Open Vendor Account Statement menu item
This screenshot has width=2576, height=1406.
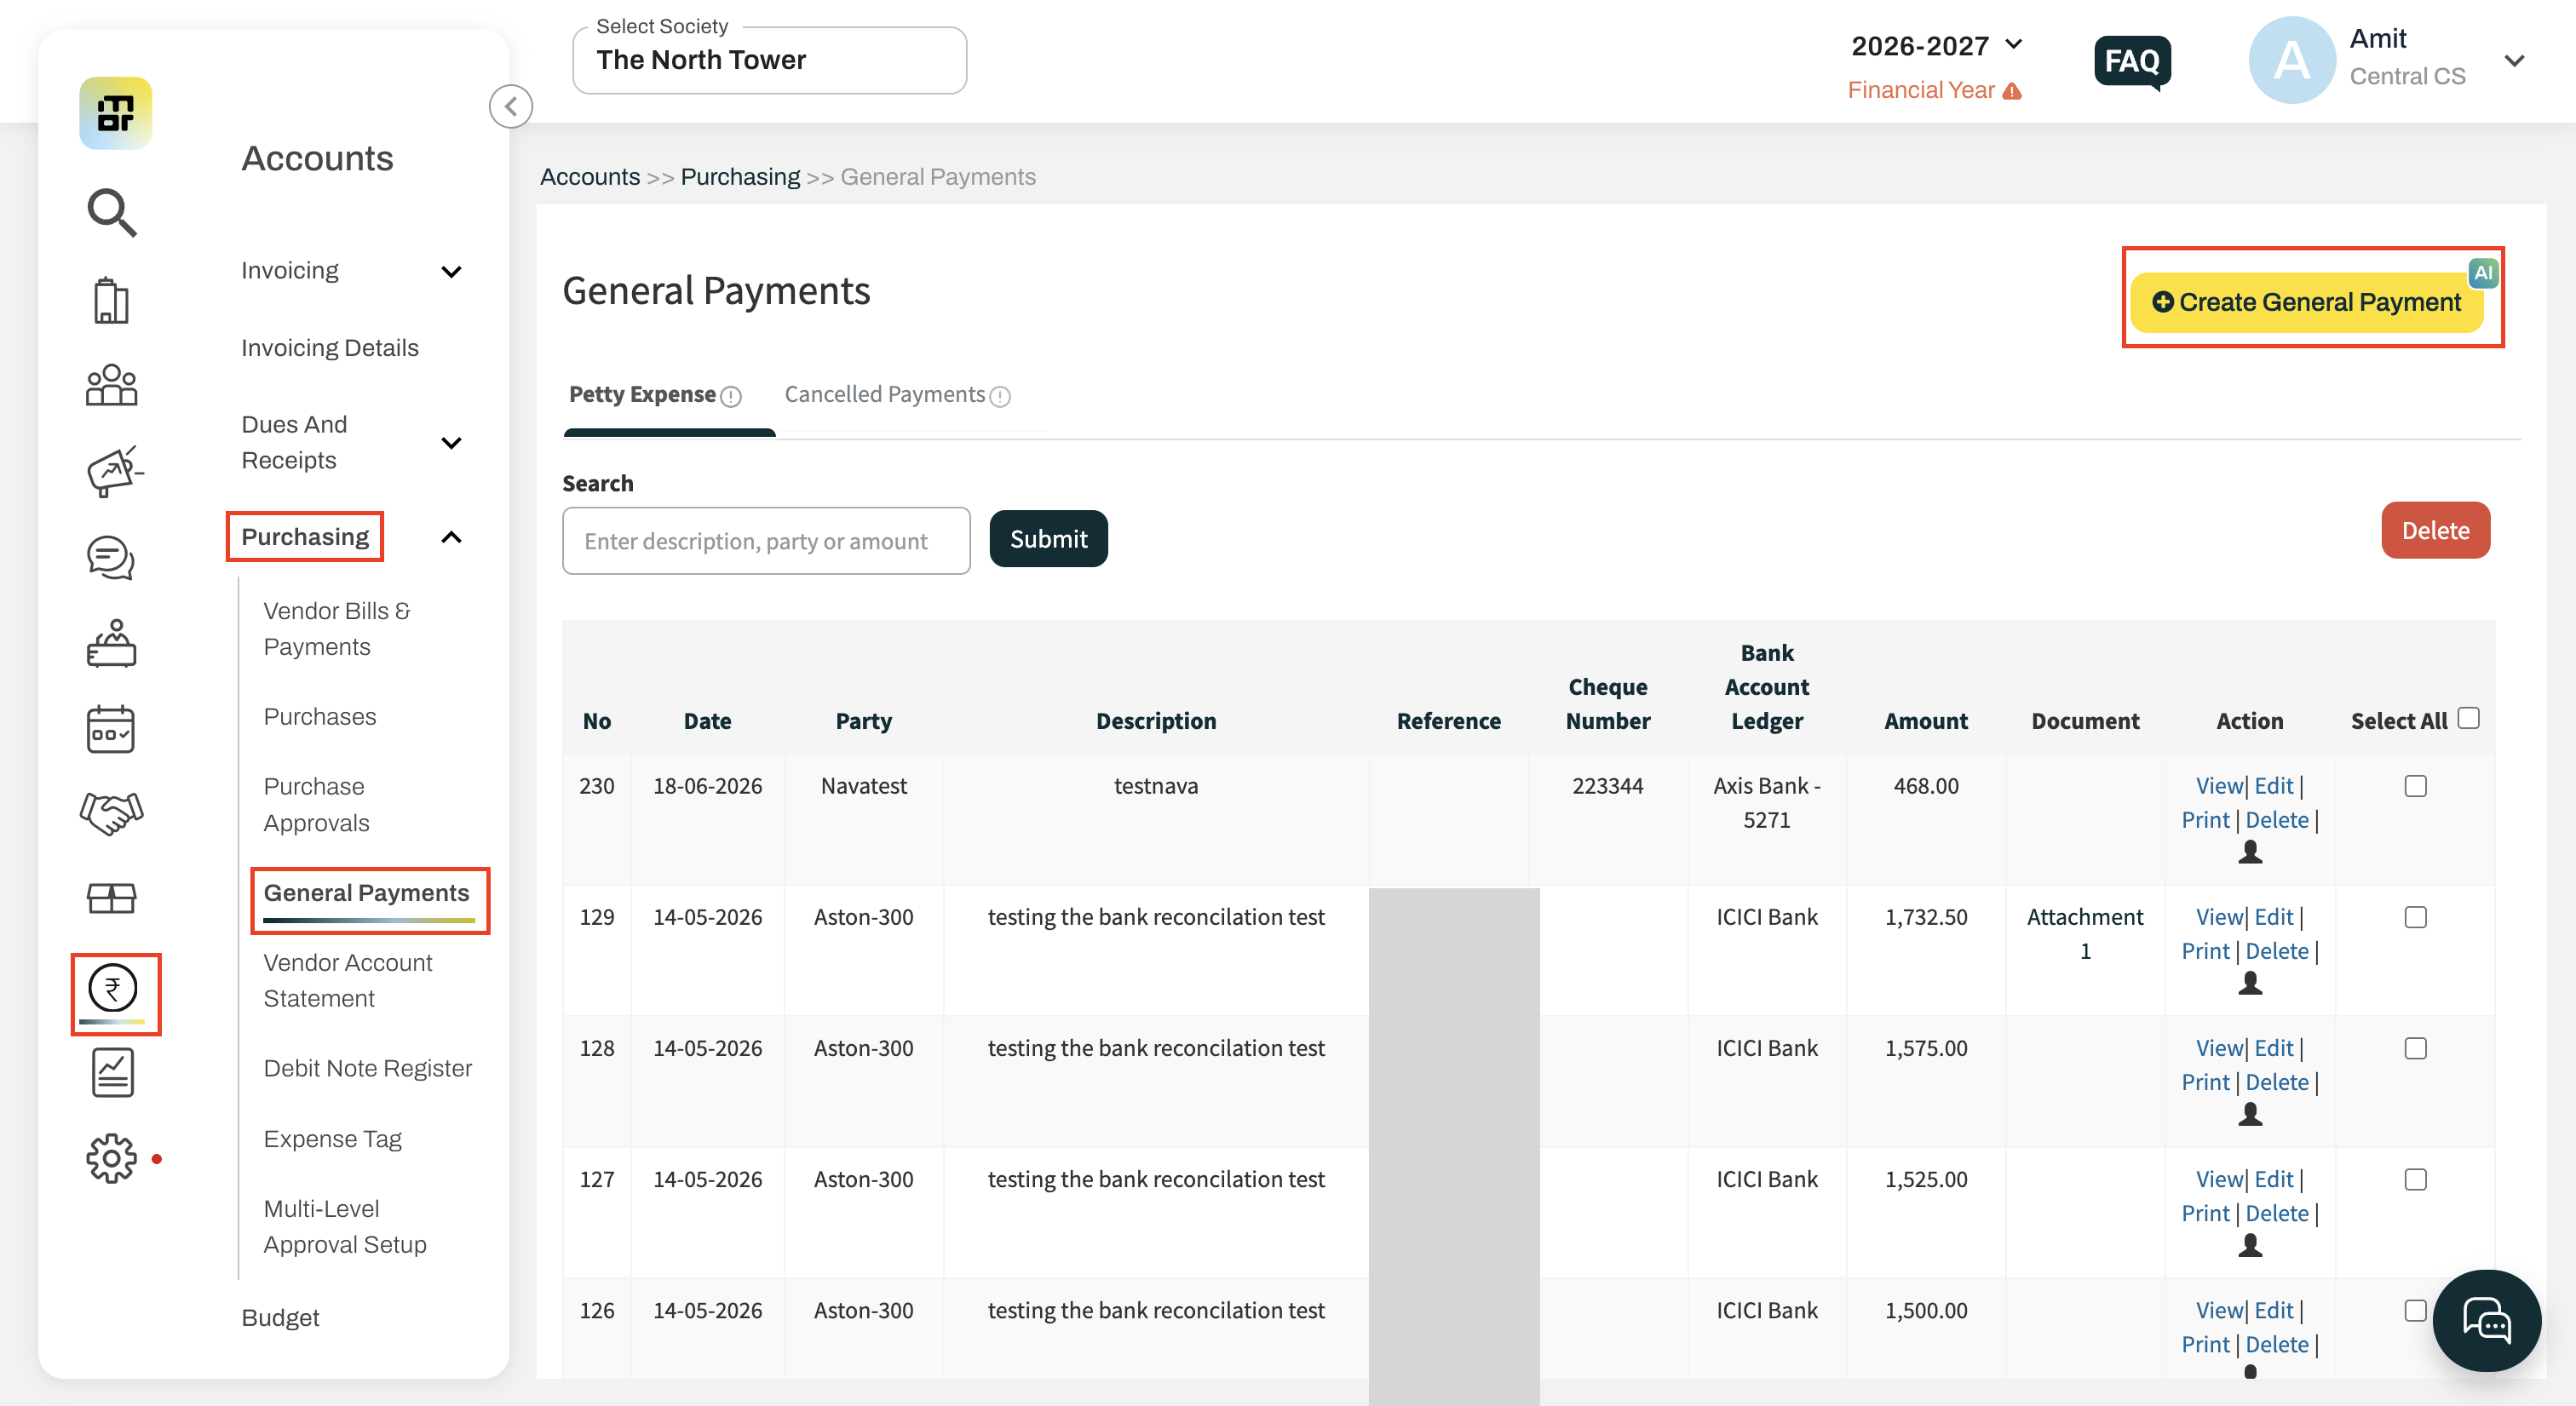(348, 980)
